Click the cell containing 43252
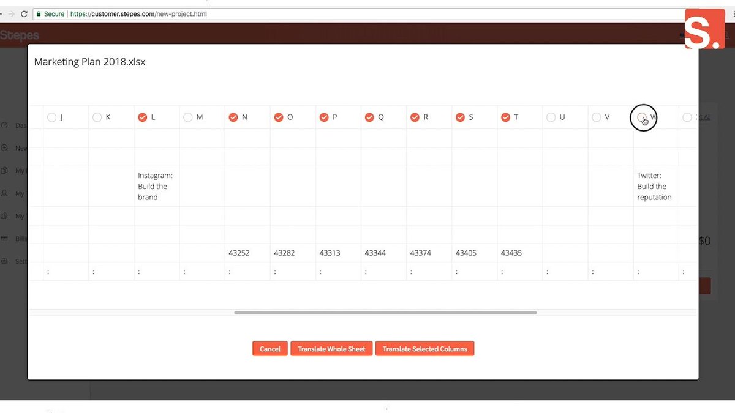Image resolution: width=735 pixels, height=413 pixels. tap(247, 253)
